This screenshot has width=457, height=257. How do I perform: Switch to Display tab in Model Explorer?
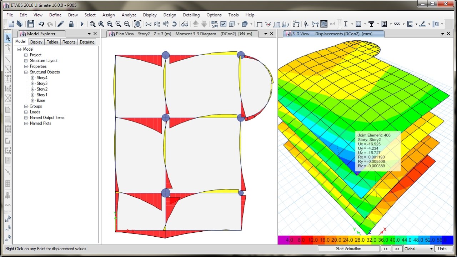click(36, 42)
